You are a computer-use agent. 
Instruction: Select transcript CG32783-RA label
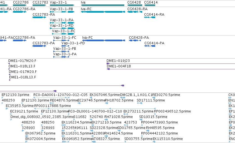tap(44, 15)
